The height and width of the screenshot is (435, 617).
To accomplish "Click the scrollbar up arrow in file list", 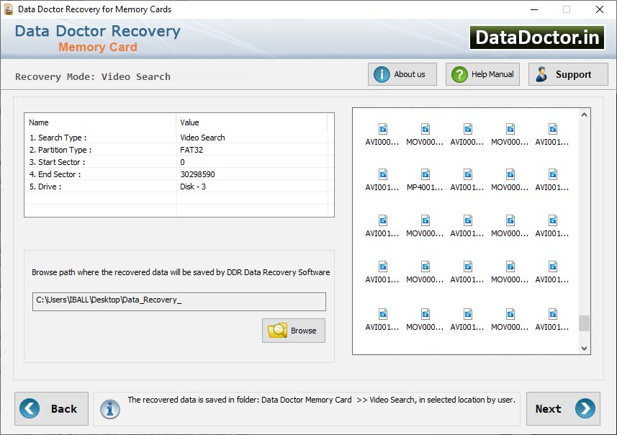I will 583,113.
